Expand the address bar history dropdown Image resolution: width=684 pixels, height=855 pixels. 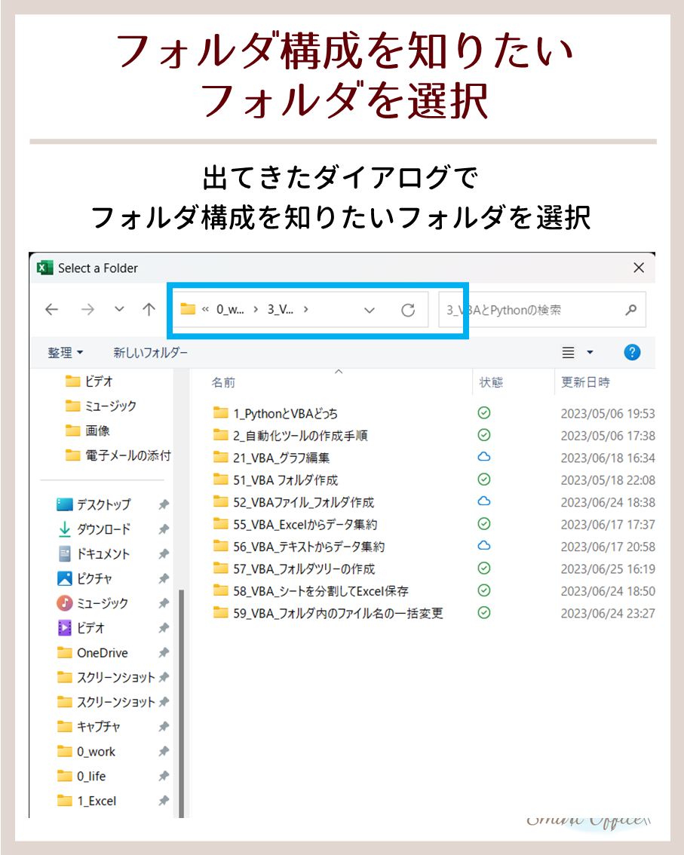370,311
